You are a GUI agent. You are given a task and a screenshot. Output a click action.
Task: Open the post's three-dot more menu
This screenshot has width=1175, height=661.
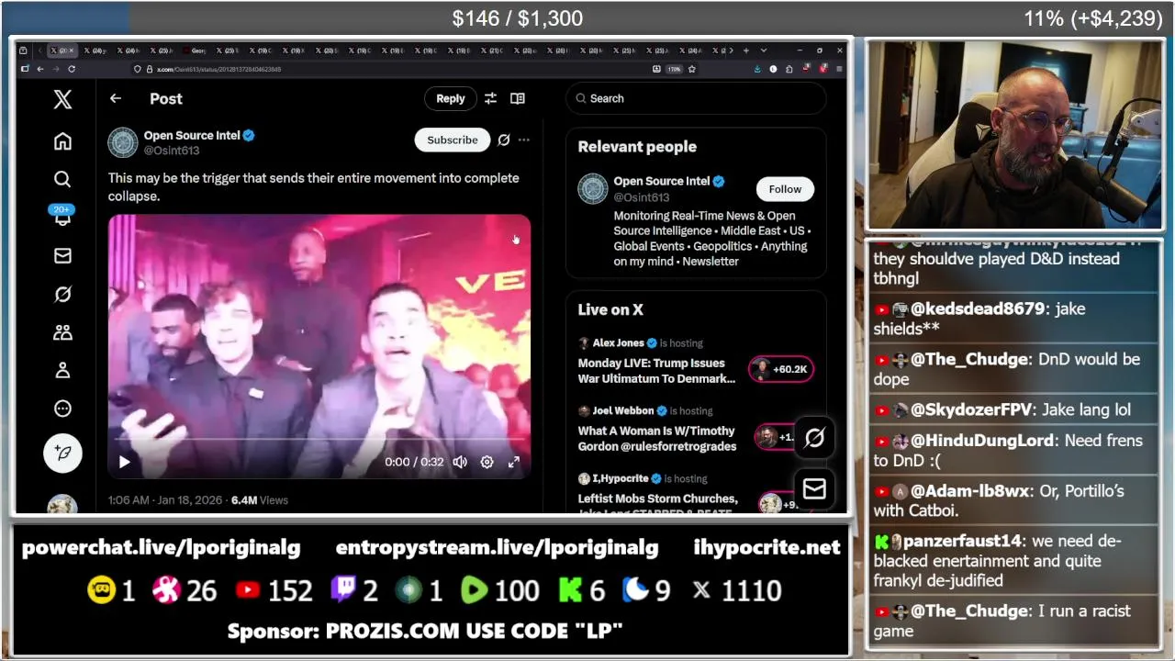pos(523,140)
